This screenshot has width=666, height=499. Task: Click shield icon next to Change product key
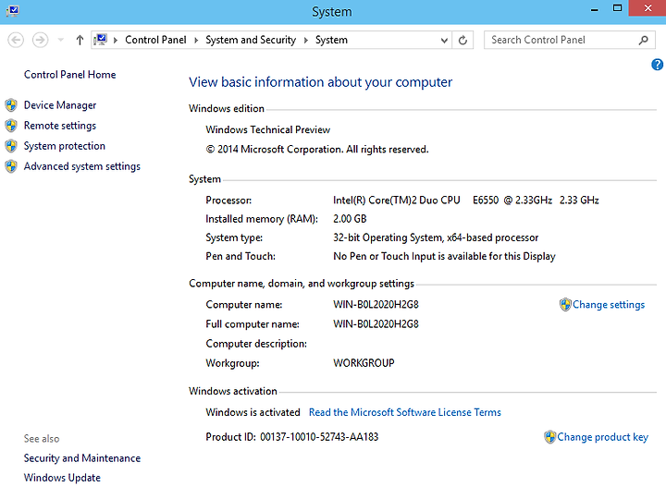tap(549, 436)
